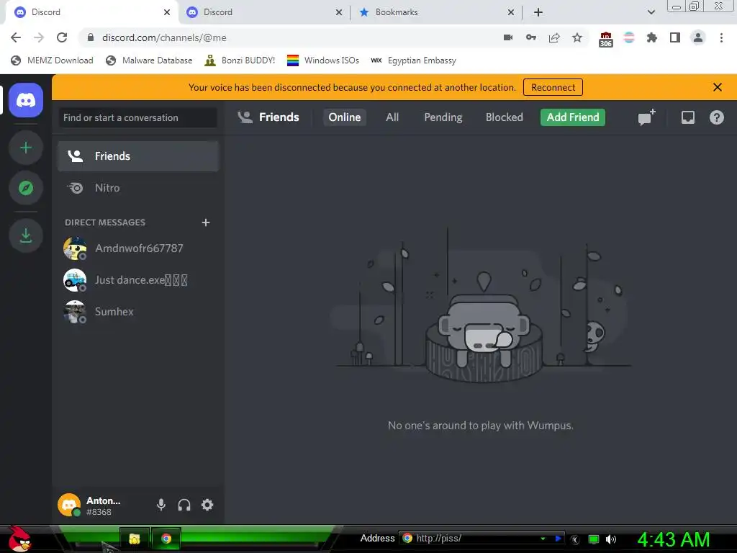Close the second Discord tab
737x553 pixels.
click(339, 12)
